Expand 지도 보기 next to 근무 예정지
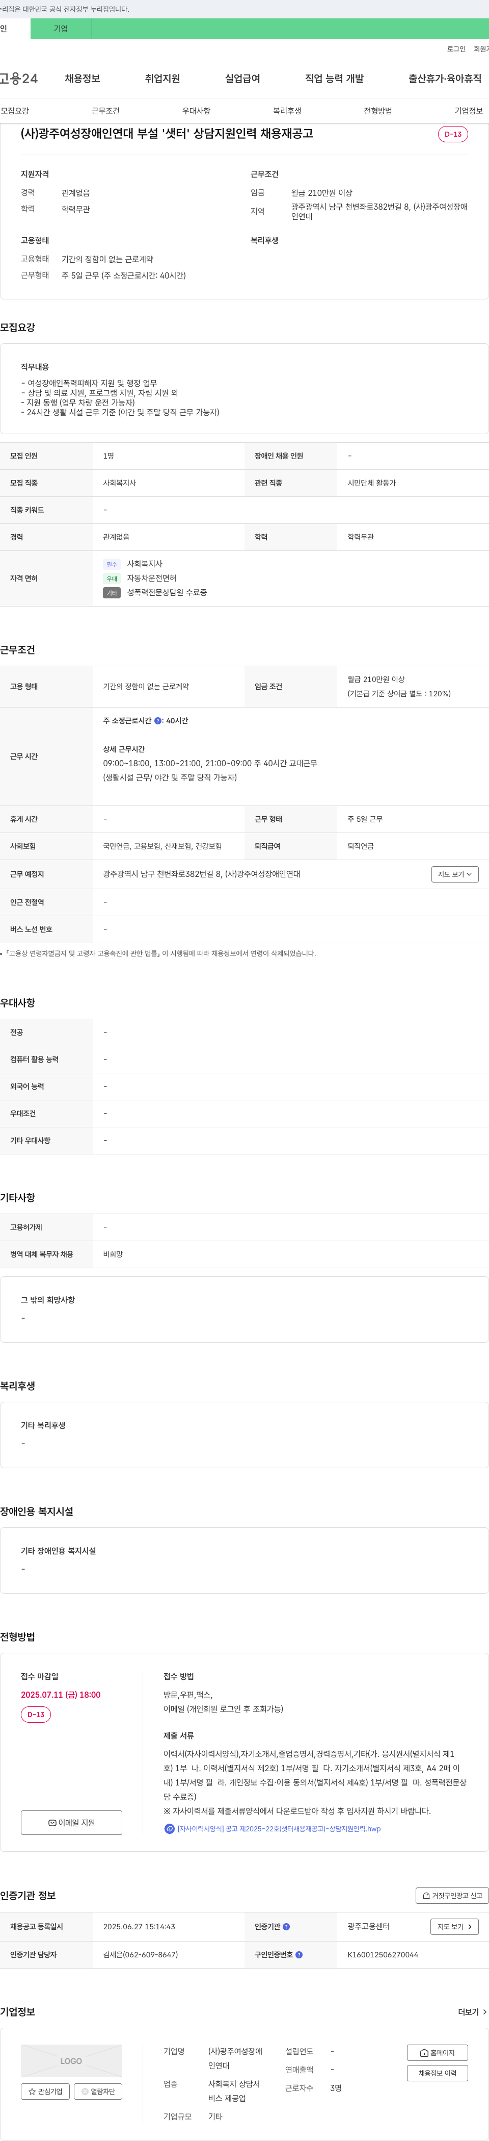Screen dimensions: 489x2141 point(455,874)
